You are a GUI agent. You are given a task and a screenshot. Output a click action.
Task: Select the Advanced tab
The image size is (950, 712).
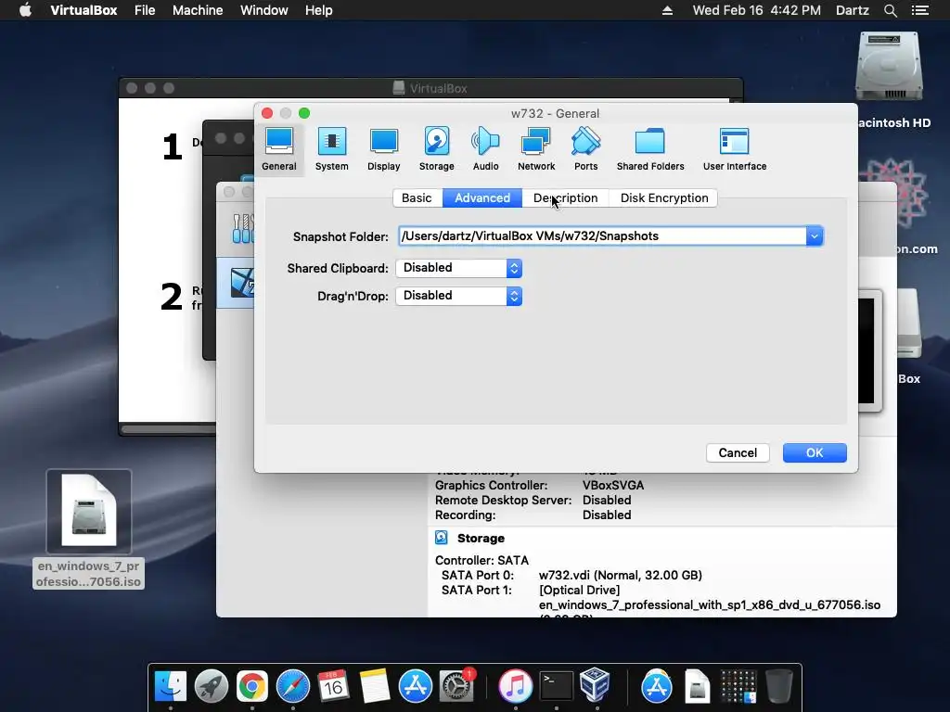(x=482, y=198)
